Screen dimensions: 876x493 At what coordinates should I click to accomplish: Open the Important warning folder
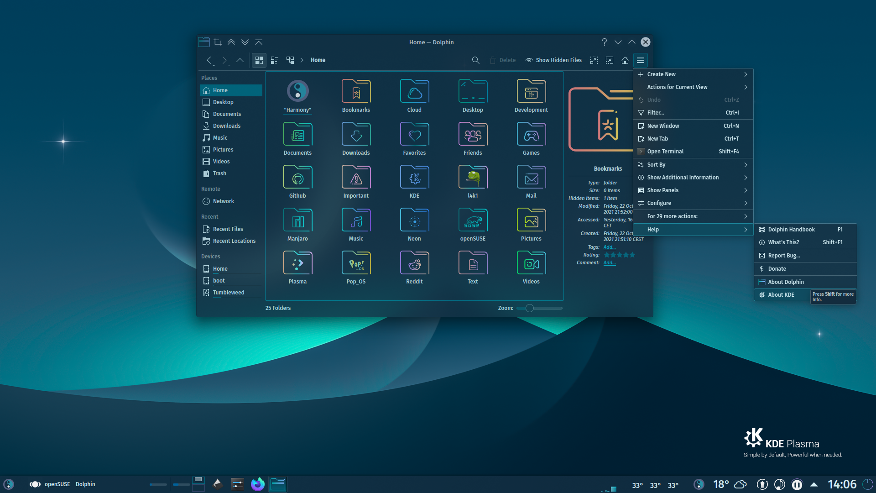pyautogui.click(x=356, y=177)
